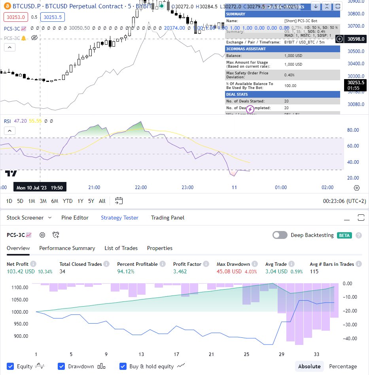This screenshot has width=369, height=375.
Task: Switch to the Strategy Tester tab
Action: pos(119,218)
